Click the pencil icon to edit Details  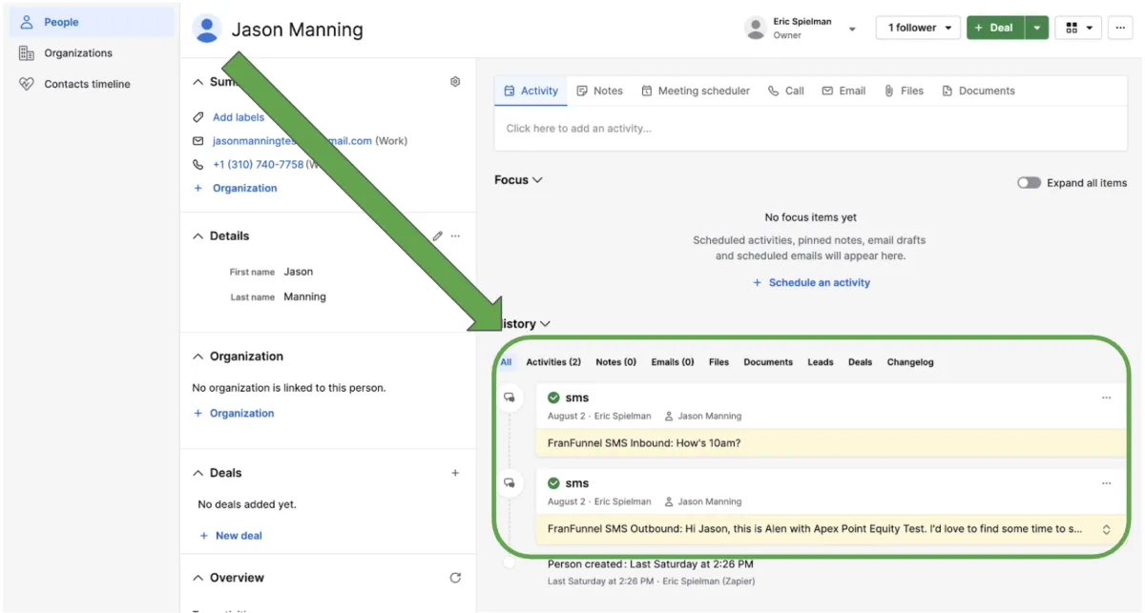[x=437, y=235]
